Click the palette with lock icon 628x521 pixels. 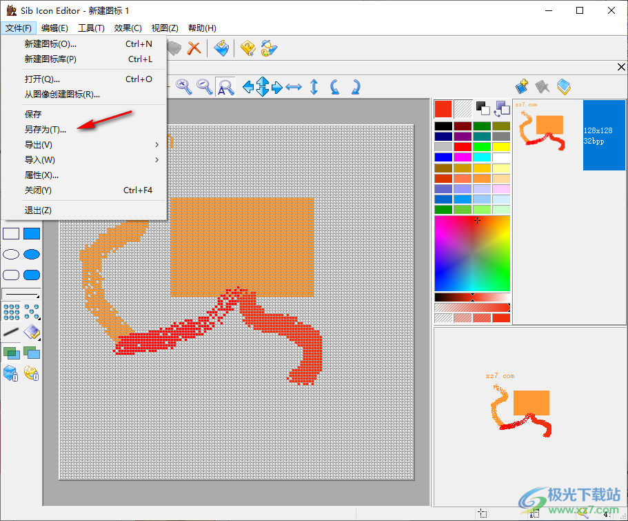coord(32,373)
